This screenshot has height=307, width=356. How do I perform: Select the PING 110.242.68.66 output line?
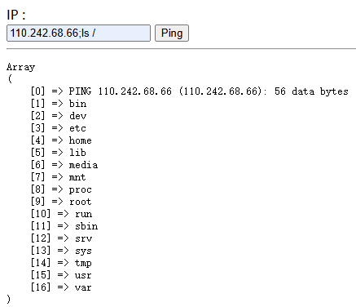coord(209,91)
